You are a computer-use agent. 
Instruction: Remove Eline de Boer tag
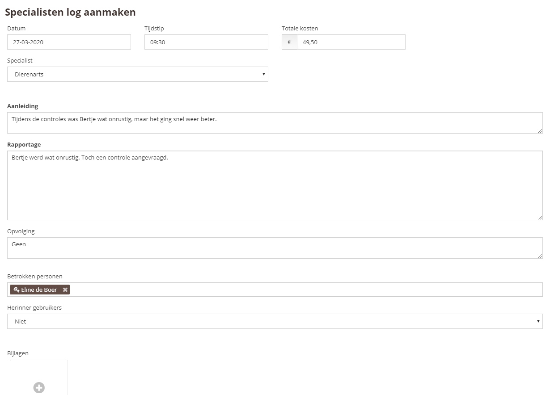point(65,290)
